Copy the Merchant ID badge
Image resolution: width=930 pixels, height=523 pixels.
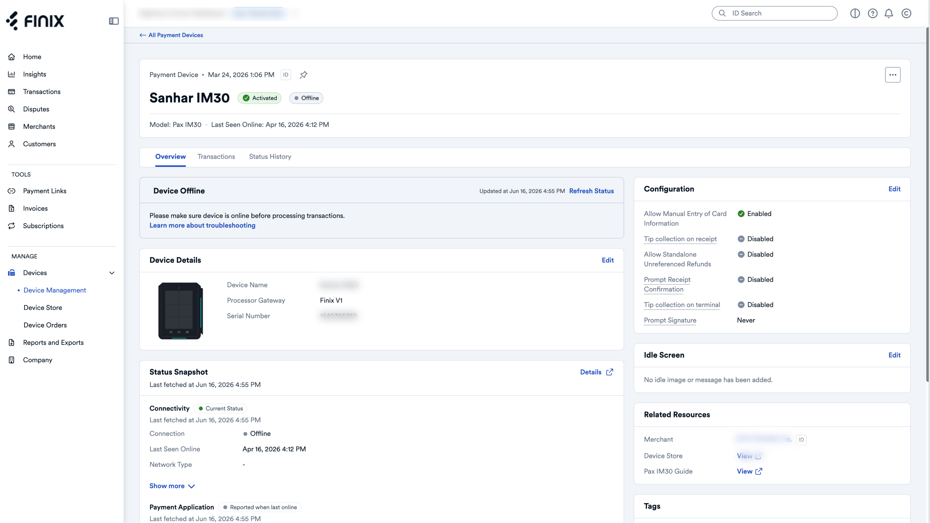[801, 440]
